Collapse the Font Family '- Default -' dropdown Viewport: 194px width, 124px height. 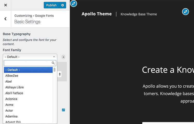click(x=30, y=57)
